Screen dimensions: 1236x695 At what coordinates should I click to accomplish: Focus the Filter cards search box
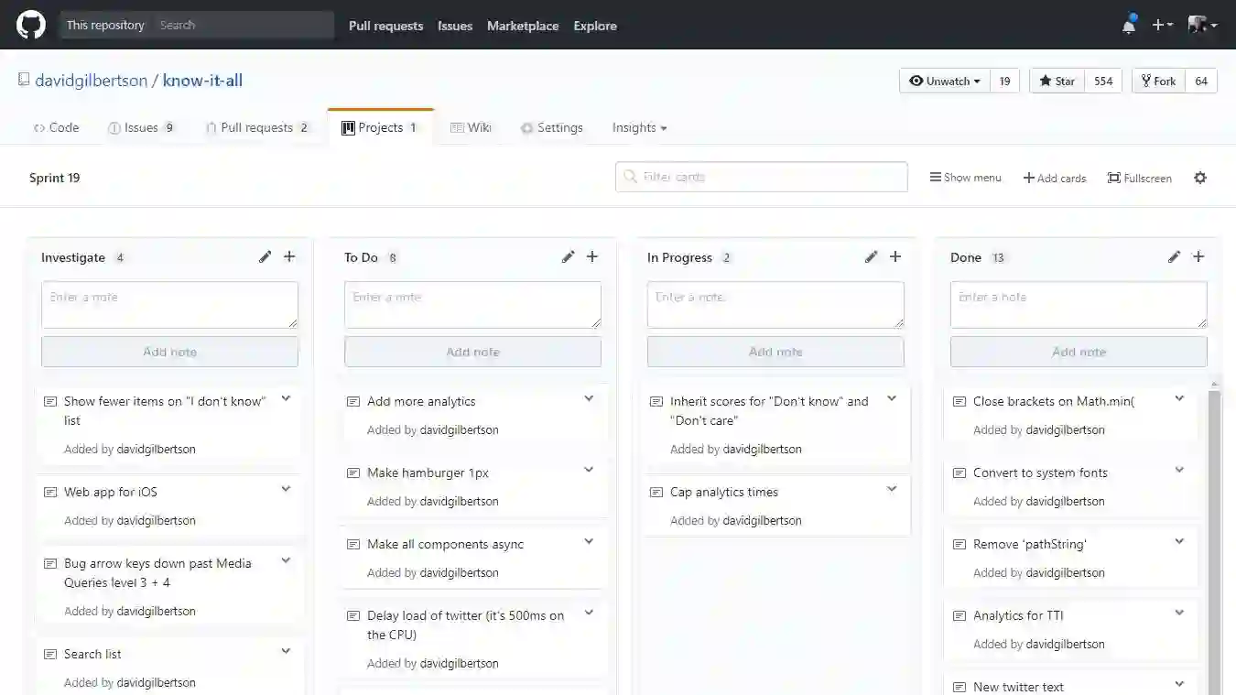coord(762,177)
